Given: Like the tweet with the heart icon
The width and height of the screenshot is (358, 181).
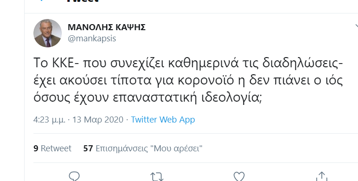Looking at the screenshot, I should 239,177.
